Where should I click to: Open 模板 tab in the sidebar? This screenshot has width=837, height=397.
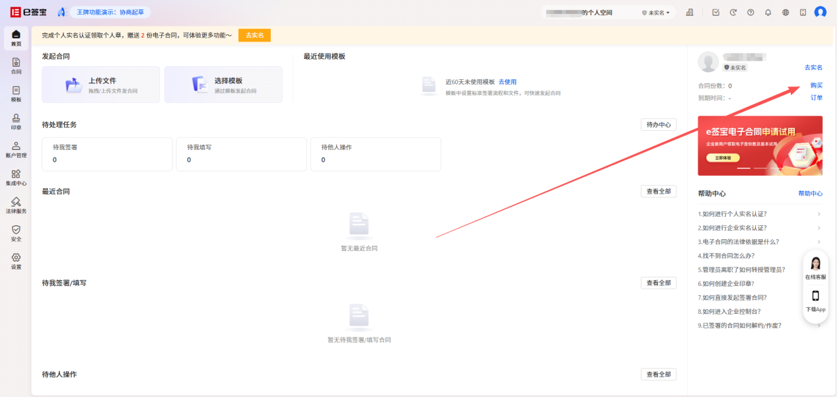coord(16,94)
